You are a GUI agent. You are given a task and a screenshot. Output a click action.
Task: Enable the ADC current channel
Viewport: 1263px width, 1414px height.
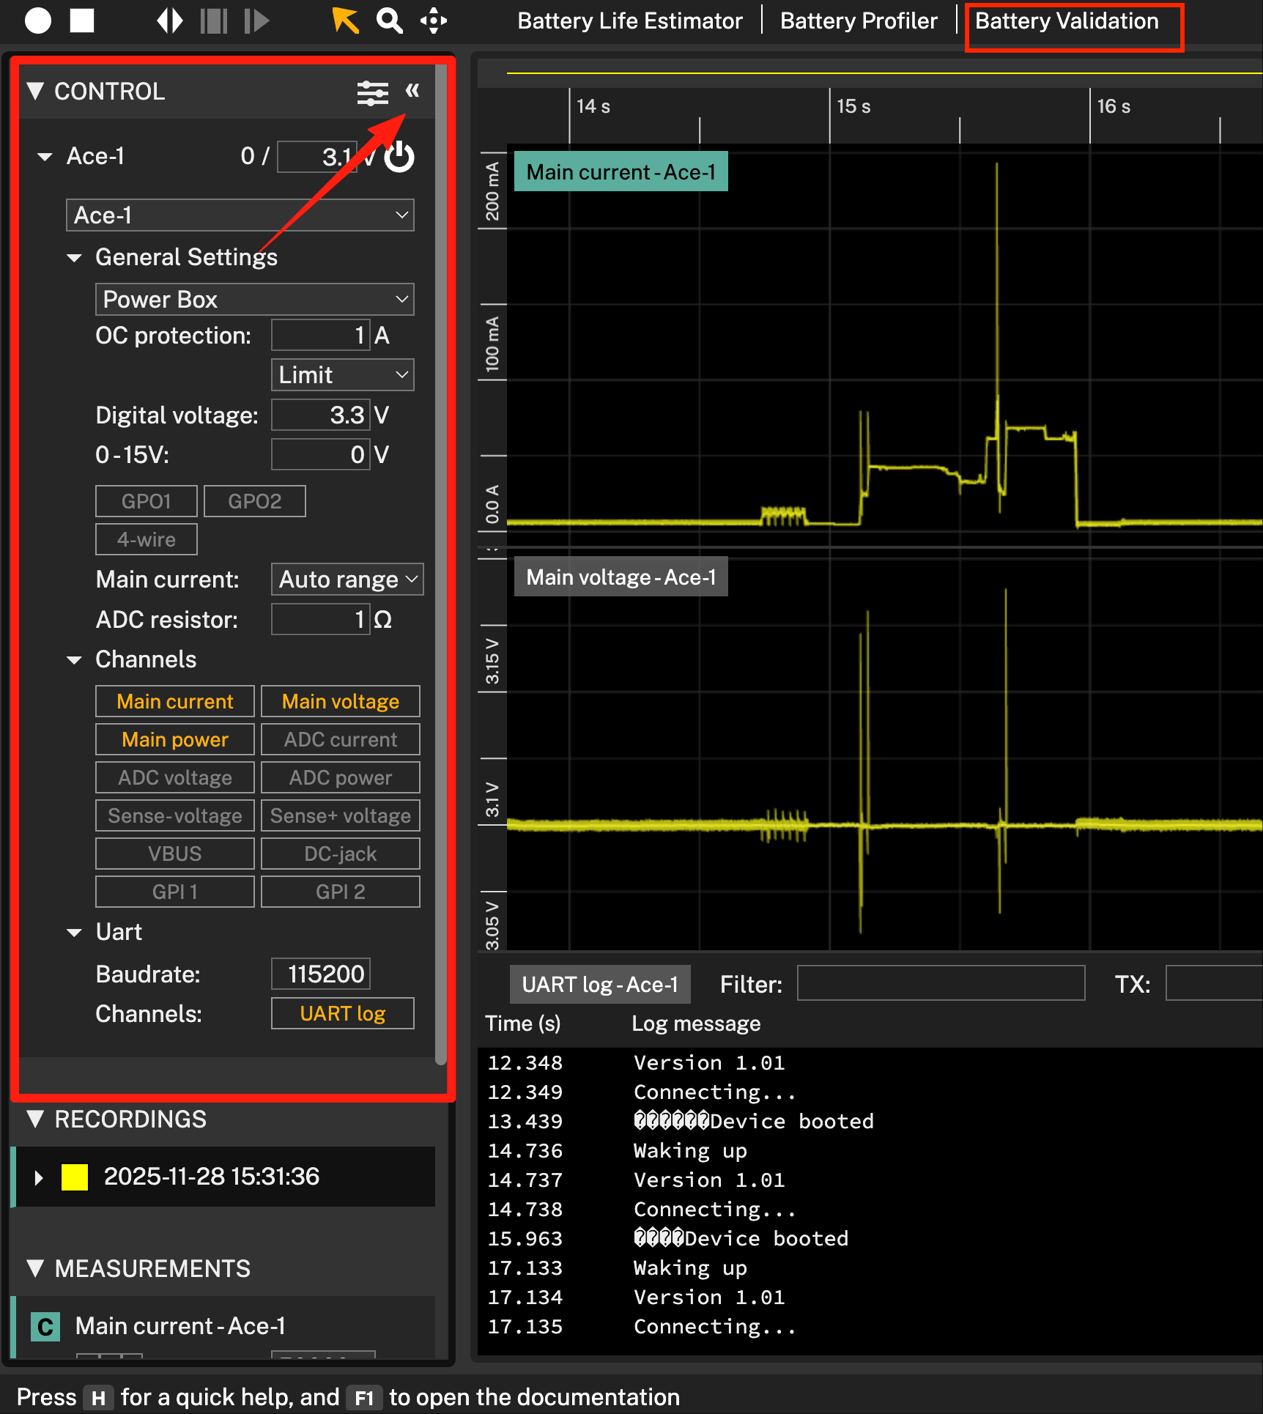(341, 739)
